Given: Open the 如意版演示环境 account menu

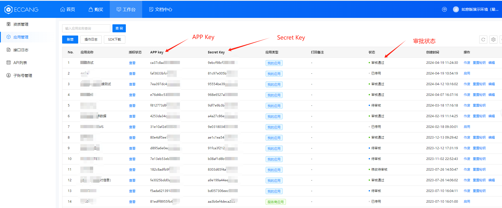Looking at the screenshot, I should pos(480,9).
